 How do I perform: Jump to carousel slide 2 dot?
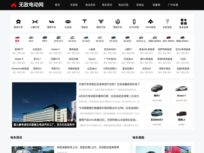[69, 120]
